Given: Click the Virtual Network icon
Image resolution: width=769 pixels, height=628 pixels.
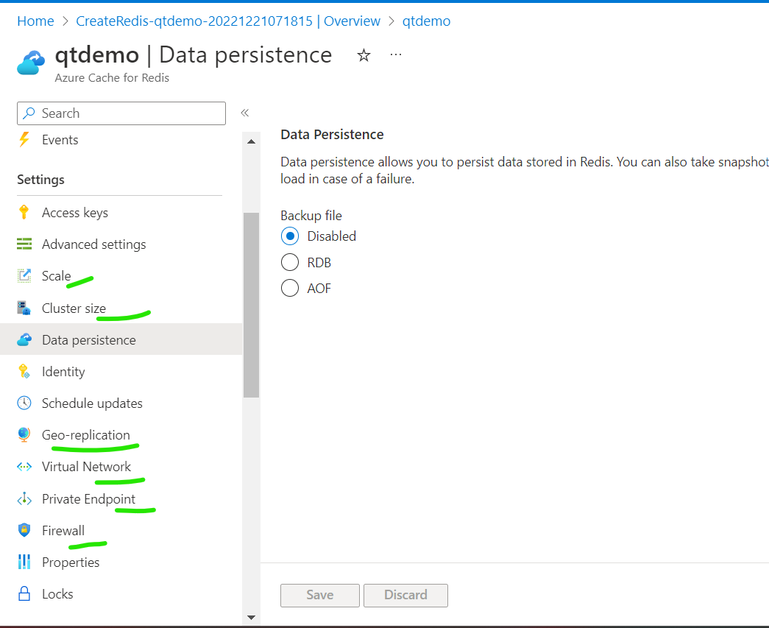Looking at the screenshot, I should tap(24, 467).
